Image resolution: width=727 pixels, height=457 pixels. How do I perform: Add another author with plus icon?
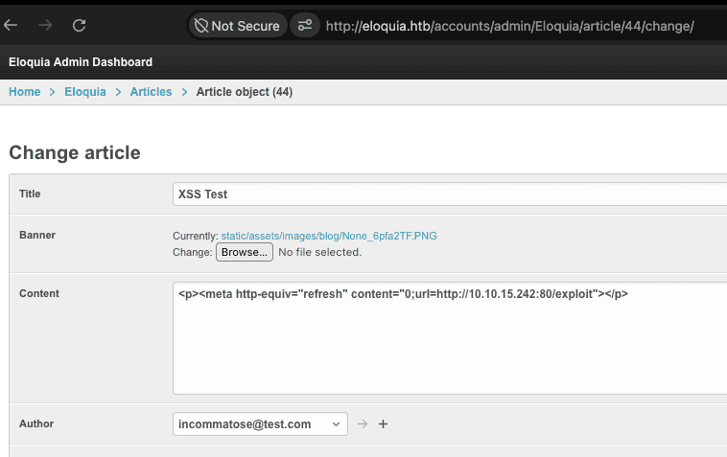pyautogui.click(x=383, y=424)
